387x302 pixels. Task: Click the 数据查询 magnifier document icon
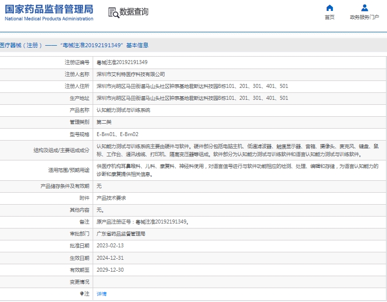113,12
